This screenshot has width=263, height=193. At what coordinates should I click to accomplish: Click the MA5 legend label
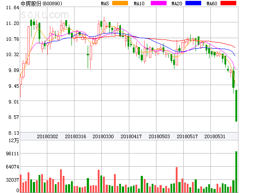coord(105,4)
